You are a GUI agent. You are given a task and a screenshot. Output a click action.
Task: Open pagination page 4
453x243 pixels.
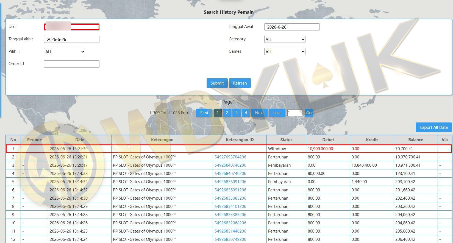click(x=246, y=113)
